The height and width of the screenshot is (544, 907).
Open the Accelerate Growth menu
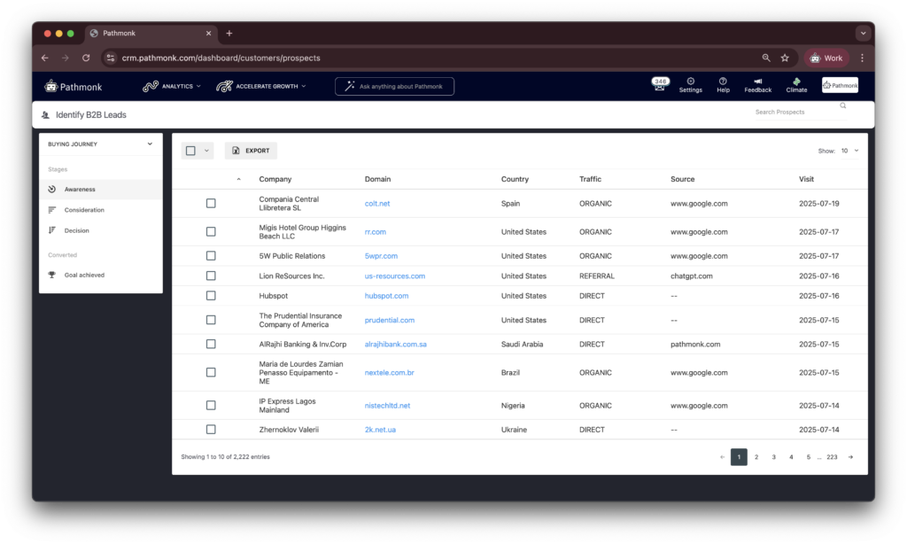click(x=262, y=86)
